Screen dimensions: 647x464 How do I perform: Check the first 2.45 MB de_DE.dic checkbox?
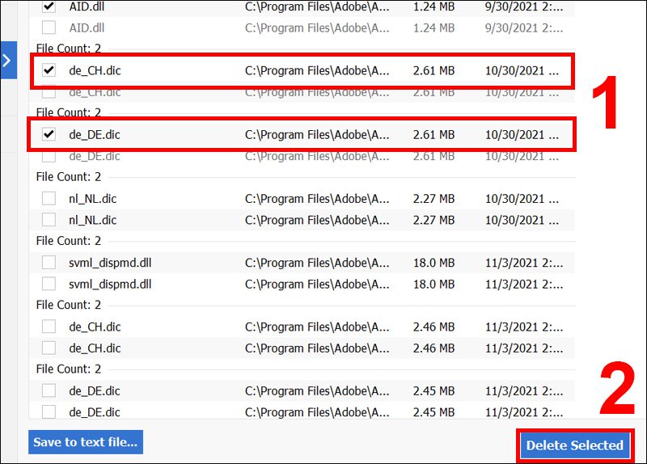click(x=49, y=391)
